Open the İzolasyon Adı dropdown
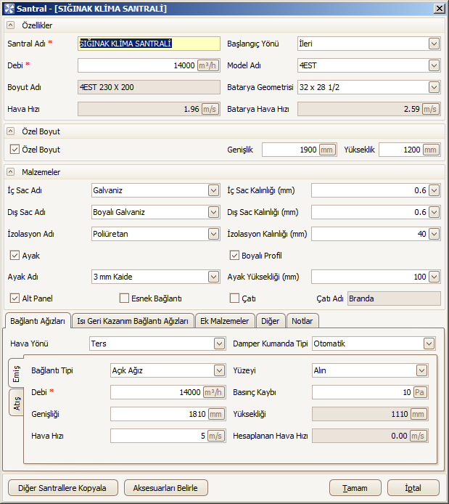This screenshot has width=449, height=504. pyautogui.click(x=213, y=234)
